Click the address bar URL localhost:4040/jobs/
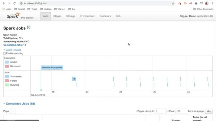The height and width of the screenshot is (121, 216). coord(35,3)
